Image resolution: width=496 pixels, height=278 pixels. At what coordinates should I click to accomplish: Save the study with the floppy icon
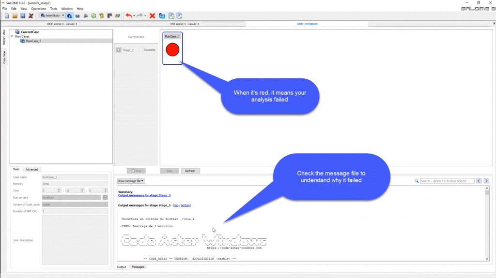(23, 15)
